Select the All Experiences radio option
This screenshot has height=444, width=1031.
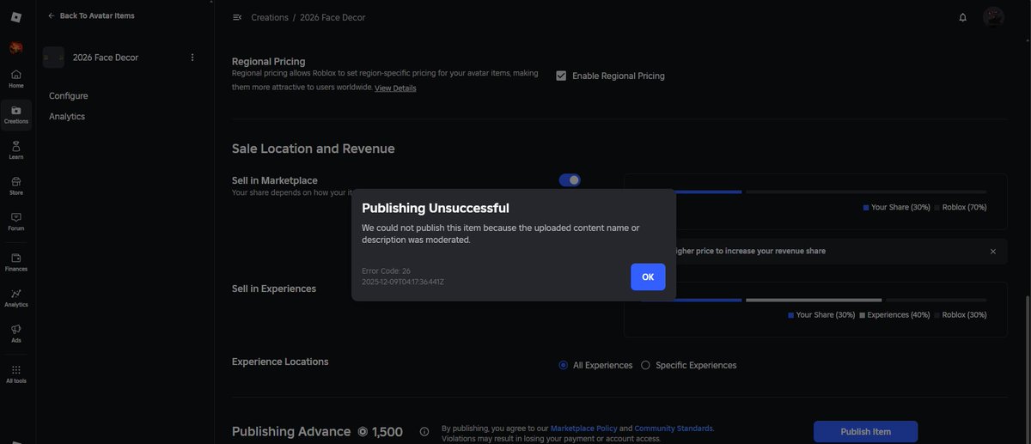pyautogui.click(x=564, y=365)
